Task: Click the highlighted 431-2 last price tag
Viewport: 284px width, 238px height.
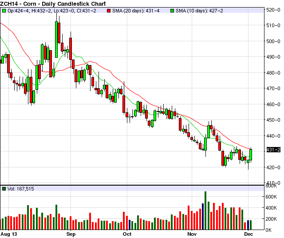Action: (x=273, y=150)
